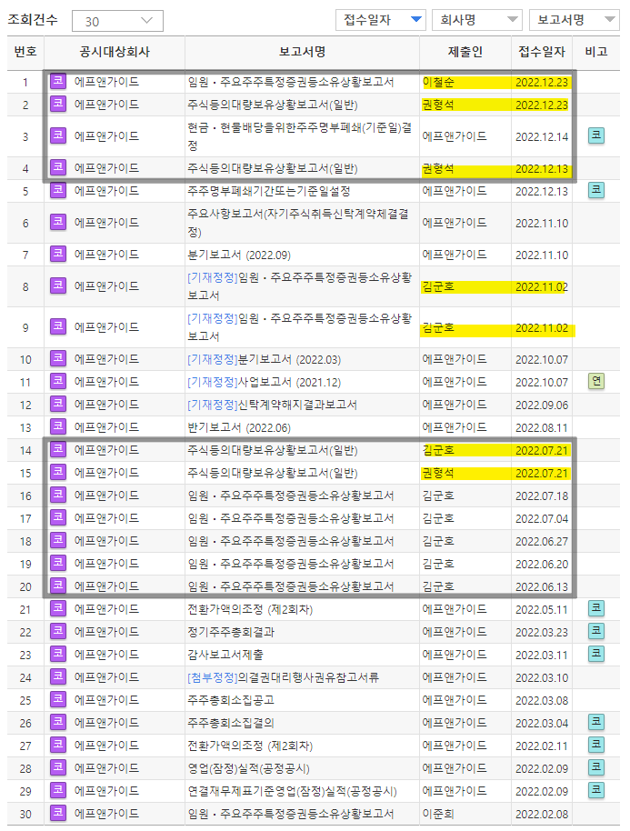The image size is (630, 831).
Task: Open 주요사항보고서(자기주식취득신탁계약체결결정) report
Action: click(x=298, y=223)
